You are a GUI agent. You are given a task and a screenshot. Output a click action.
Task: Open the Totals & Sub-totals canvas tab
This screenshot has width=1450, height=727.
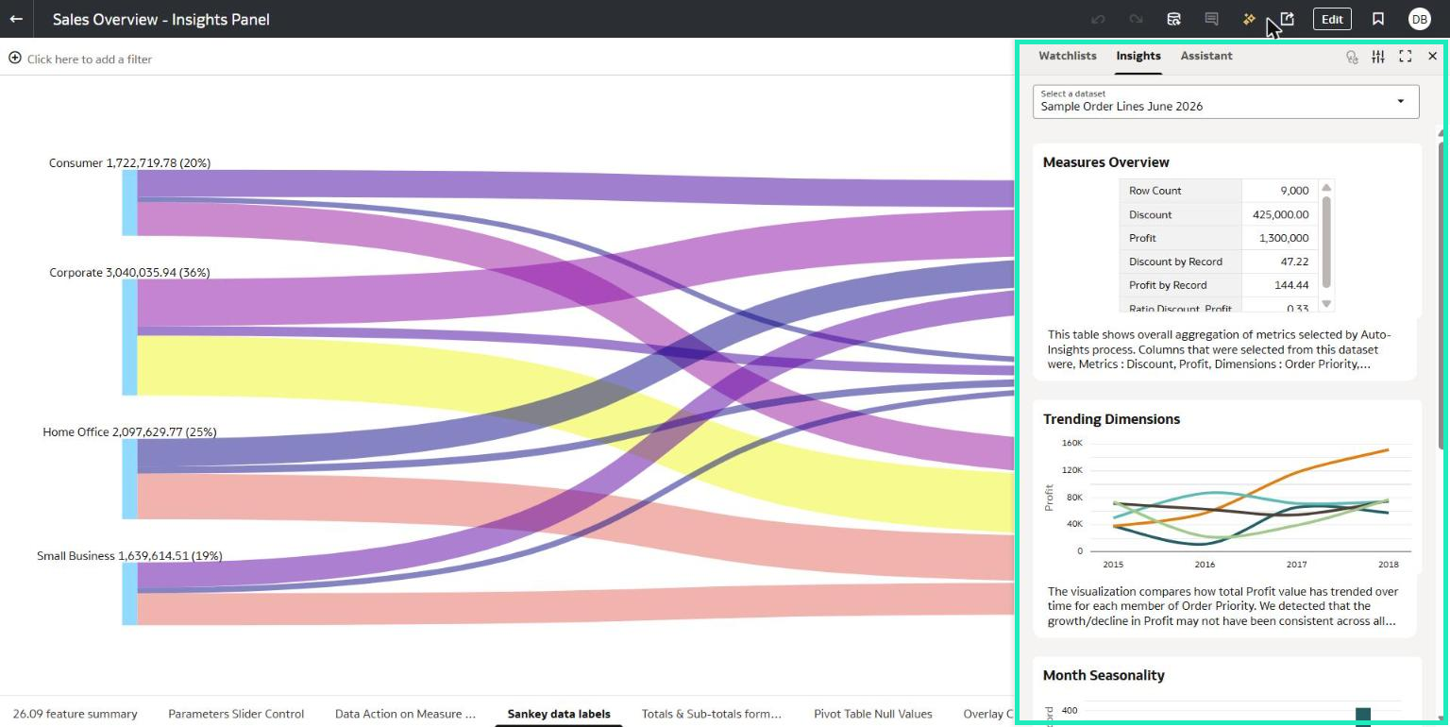pyautogui.click(x=712, y=714)
